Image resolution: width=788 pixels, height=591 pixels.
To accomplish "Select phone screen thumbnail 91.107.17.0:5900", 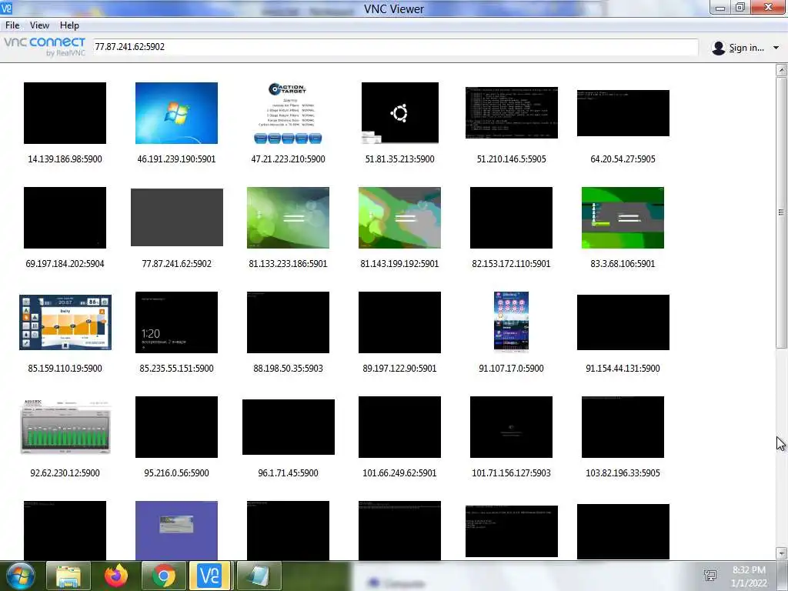I will click(x=511, y=322).
